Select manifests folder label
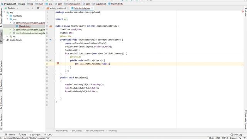 click(17, 16)
